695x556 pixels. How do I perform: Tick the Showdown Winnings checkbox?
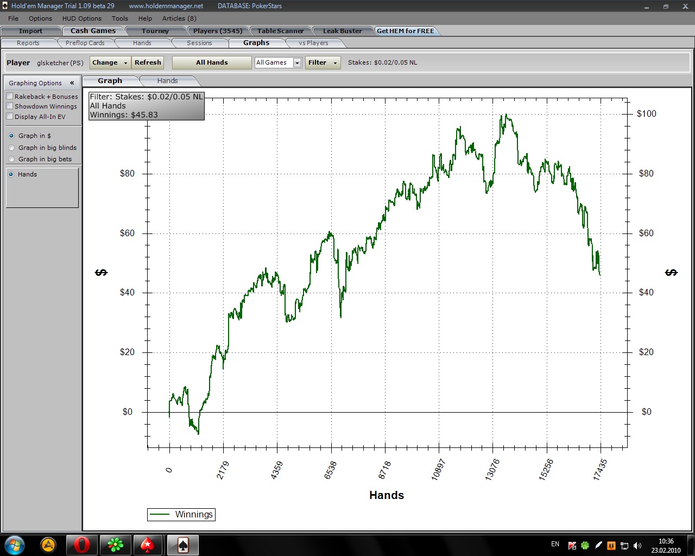point(10,106)
